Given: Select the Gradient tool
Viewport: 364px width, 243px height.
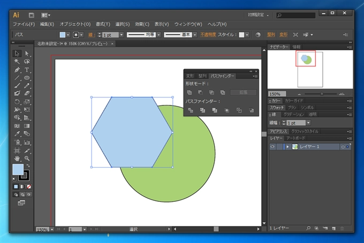Looking at the screenshot, I should click(x=27, y=126).
